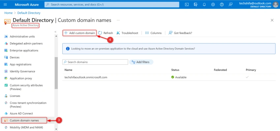The width and height of the screenshot is (280, 131).
Task: Click the Default Directory certificate icon
Action: [x=7, y=22]
